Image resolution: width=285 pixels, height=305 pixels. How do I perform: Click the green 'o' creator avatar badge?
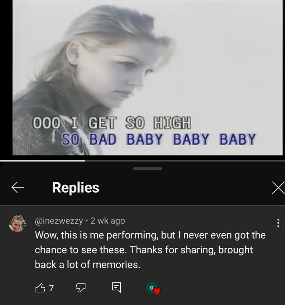(x=151, y=288)
